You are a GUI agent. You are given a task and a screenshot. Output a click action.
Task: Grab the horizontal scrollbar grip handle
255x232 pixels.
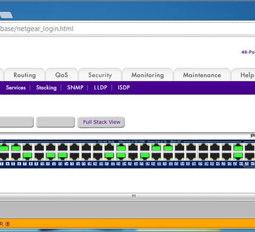134,196
